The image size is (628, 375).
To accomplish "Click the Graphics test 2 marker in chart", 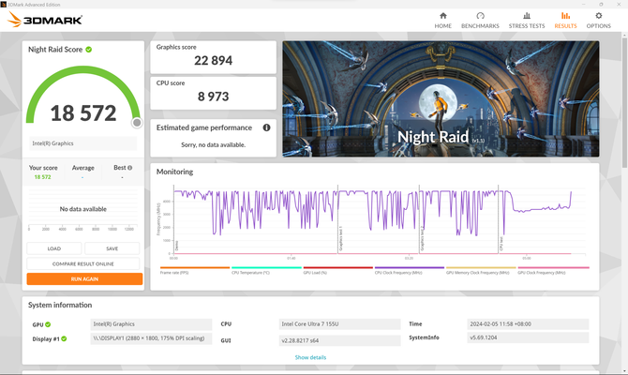I will click(422, 239).
